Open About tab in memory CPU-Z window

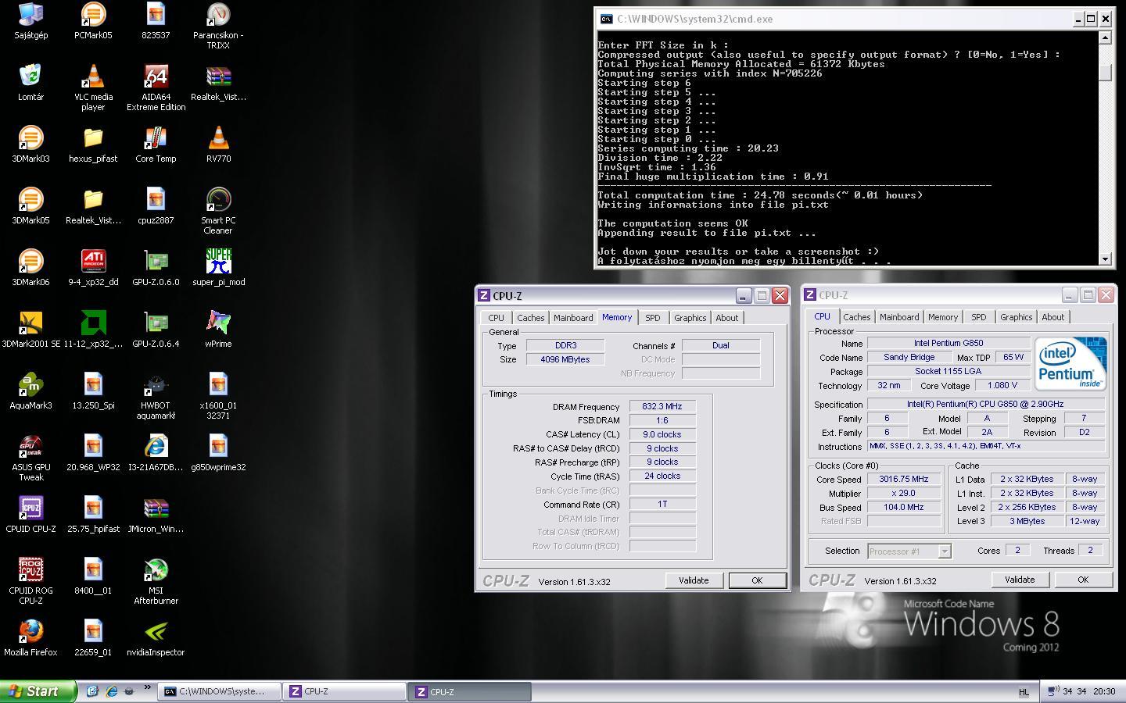726,318
